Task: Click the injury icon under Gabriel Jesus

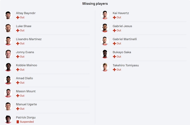Action: [114, 30]
